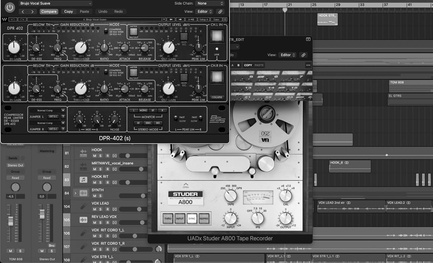Open the Side Chain None dropdown
This screenshot has height=263, width=433.
tap(210, 3)
